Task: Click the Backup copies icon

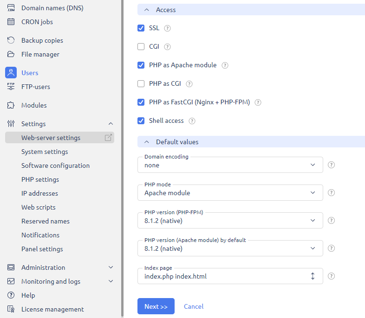Action: point(11,40)
